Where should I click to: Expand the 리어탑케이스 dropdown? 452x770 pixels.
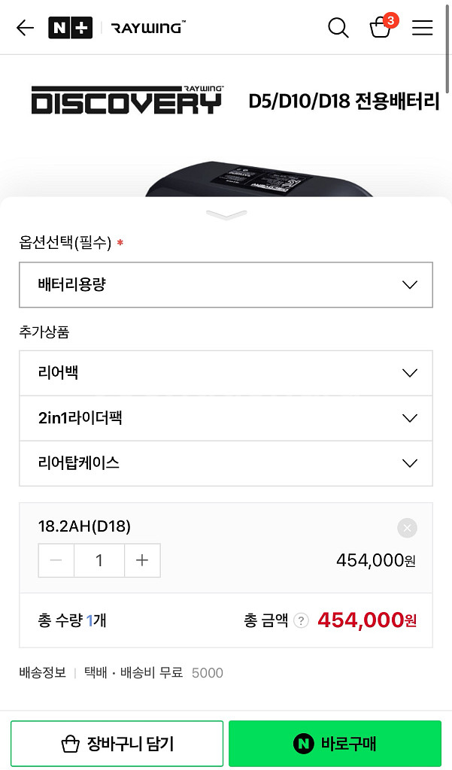(226, 464)
